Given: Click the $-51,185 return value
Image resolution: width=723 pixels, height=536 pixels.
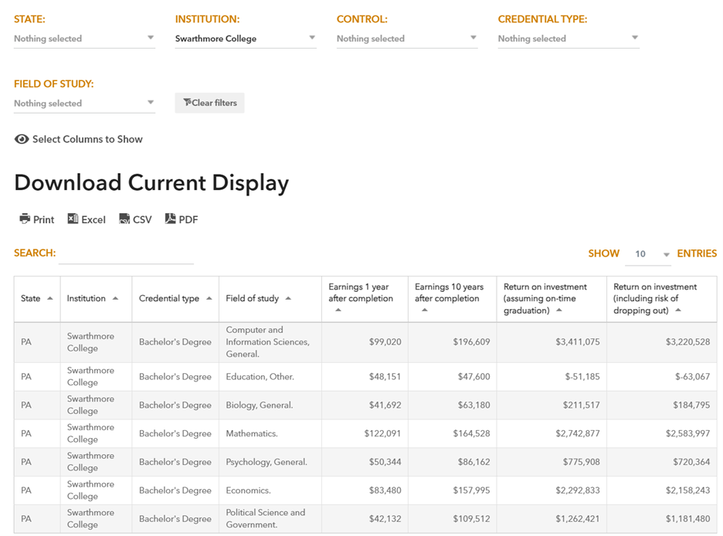Looking at the screenshot, I should [x=582, y=377].
